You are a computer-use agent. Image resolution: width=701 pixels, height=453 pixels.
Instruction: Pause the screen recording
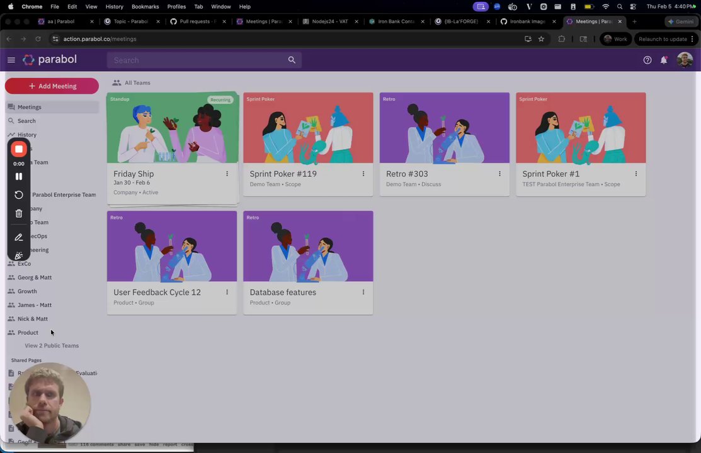[x=19, y=176]
